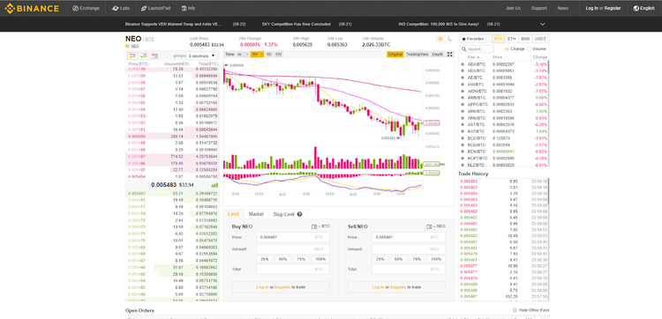The image size is (662, 319).
Task: Click the search magnifier in pairs panel
Action: click(x=464, y=49)
